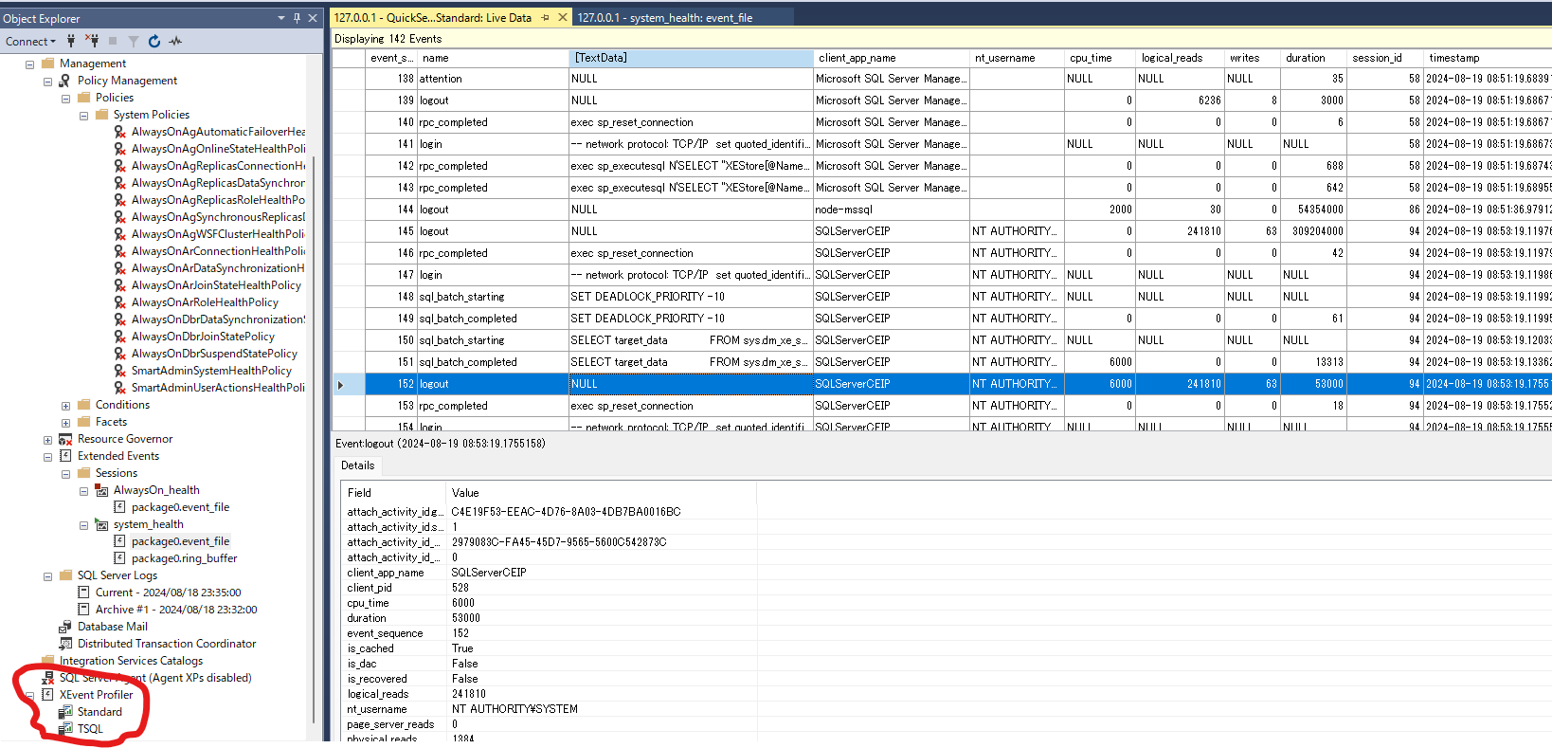
Task: Toggle auto-hide pin on Object Explorer
Action: coord(297,18)
